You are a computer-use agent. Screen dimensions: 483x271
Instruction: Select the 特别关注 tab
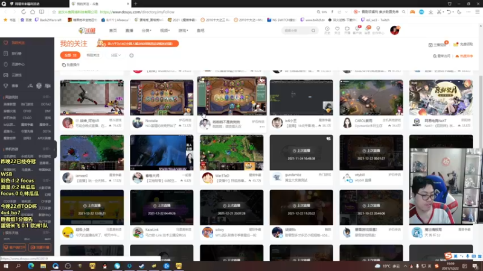pyautogui.click(x=93, y=55)
